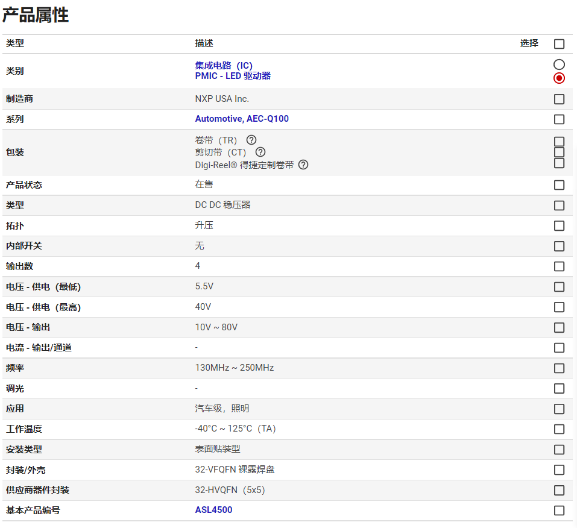This screenshot has height=528, width=577.
Task: Check the 卷带 (TR) packaging checkbox
Action: [x=559, y=141]
